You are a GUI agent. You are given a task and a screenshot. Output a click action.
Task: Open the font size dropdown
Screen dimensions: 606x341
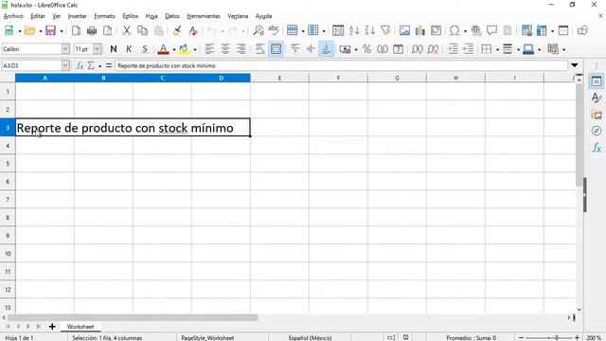click(x=98, y=49)
